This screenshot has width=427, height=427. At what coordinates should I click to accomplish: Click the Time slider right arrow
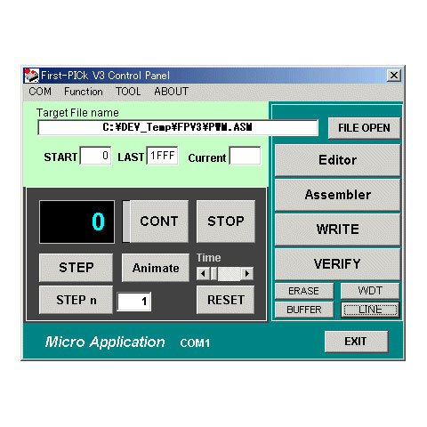[x=247, y=273]
